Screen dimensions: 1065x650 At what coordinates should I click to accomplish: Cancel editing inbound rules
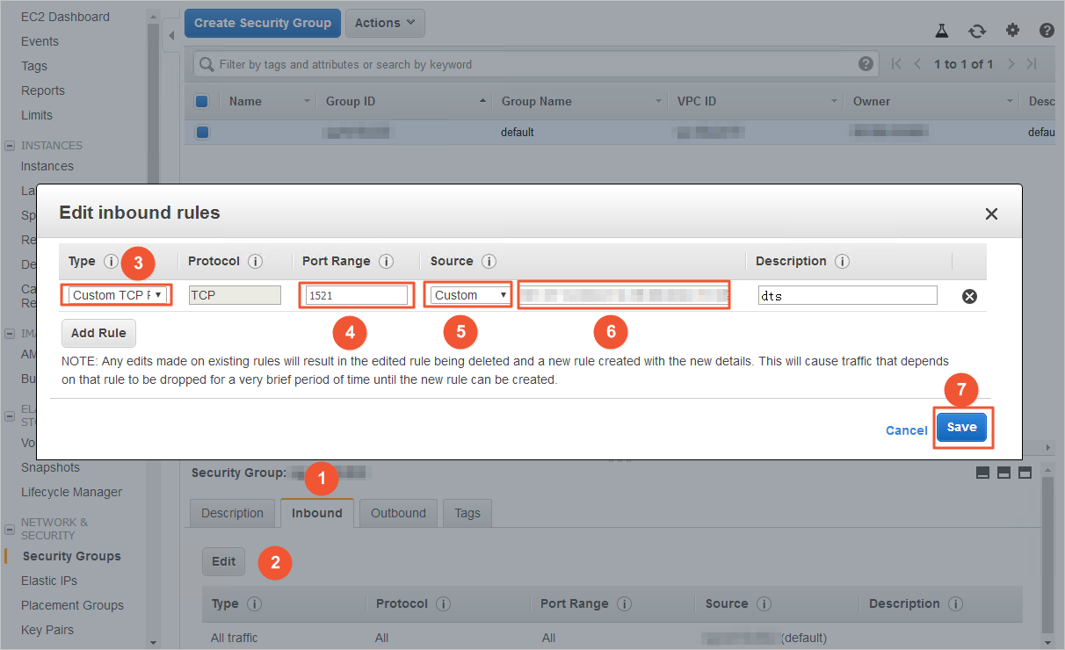click(x=906, y=430)
